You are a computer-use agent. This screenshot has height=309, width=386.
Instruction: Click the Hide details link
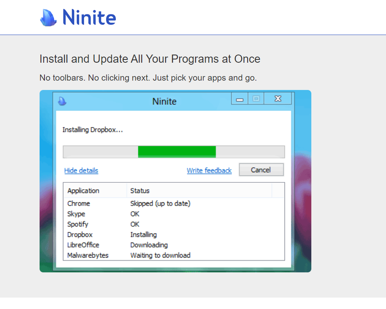coord(81,171)
